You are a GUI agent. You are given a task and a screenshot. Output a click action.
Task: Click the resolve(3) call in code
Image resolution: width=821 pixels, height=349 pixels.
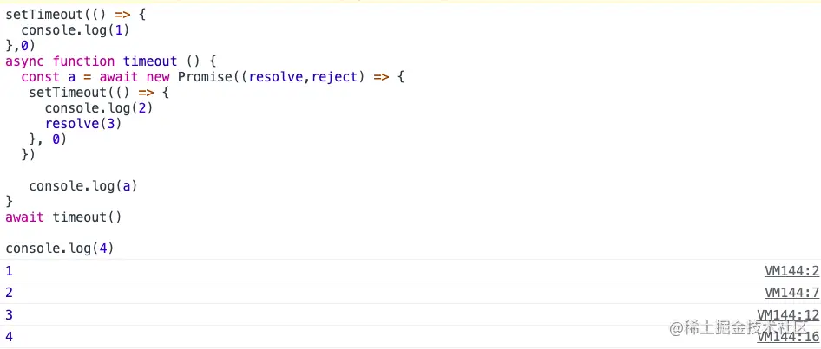click(82, 123)
